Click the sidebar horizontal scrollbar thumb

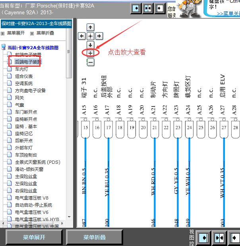click(x=30, y=223)
